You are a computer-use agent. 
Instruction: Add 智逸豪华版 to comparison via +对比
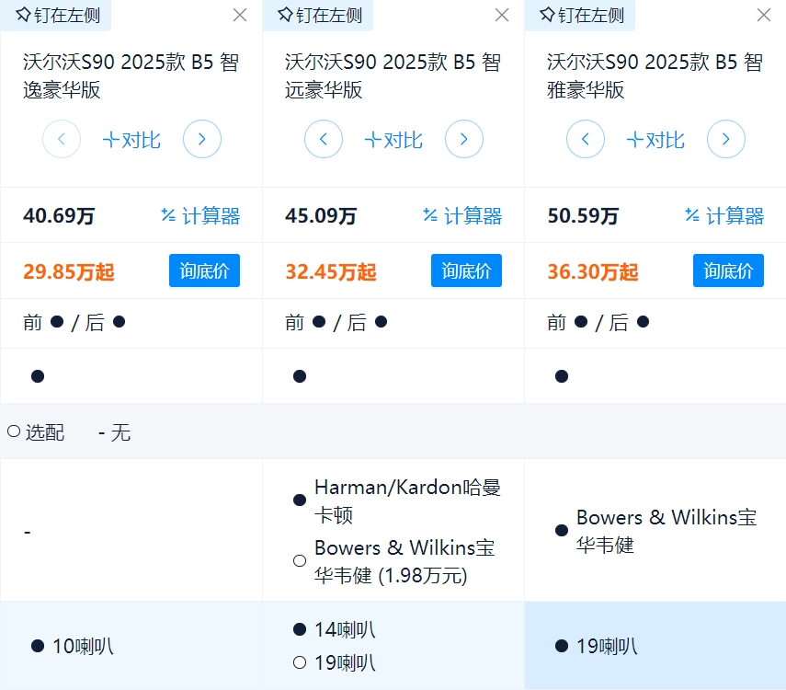pyautogui.click(x=131, y=140)
